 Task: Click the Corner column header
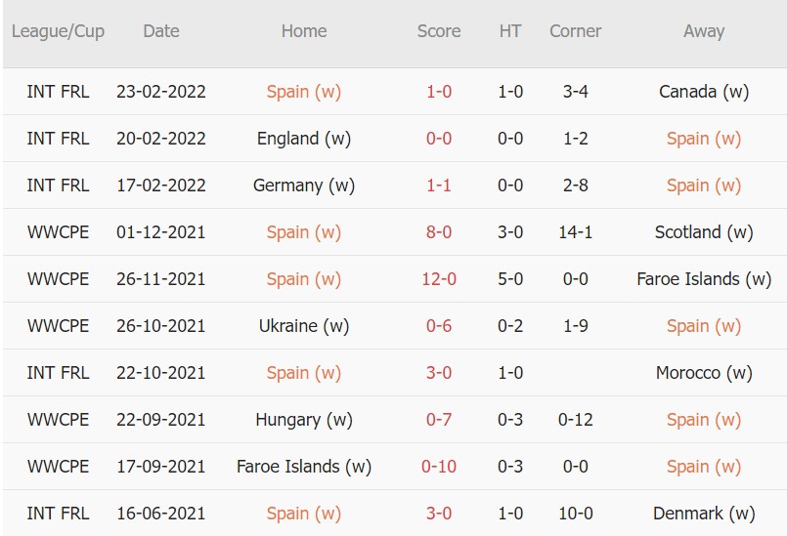click(575, 31)
